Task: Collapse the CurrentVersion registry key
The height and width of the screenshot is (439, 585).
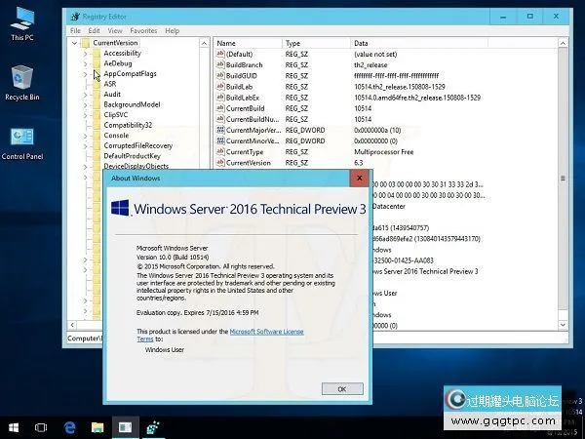Action: [76, 43]
